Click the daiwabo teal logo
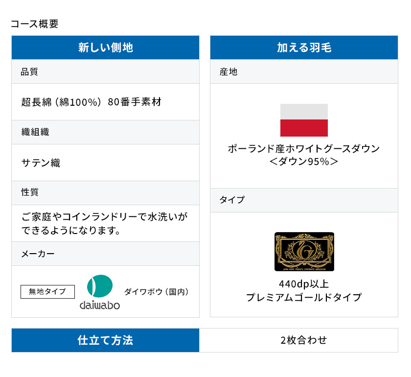The image size is (411, 377). (x=100, y=292)
